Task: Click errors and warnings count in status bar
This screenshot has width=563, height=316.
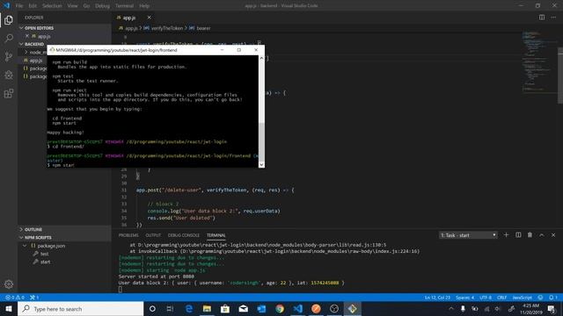Action: click(15, 298)
